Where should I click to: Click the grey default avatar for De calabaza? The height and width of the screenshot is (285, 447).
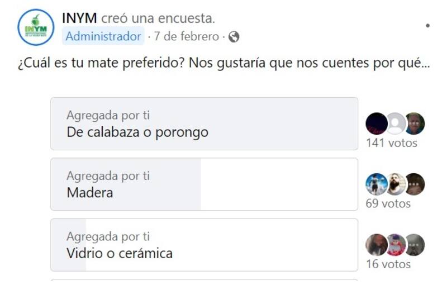[x=396, y=123]
